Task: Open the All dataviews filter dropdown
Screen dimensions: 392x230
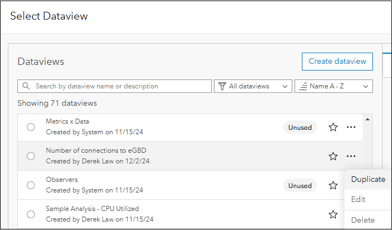Action: (253, 86)
